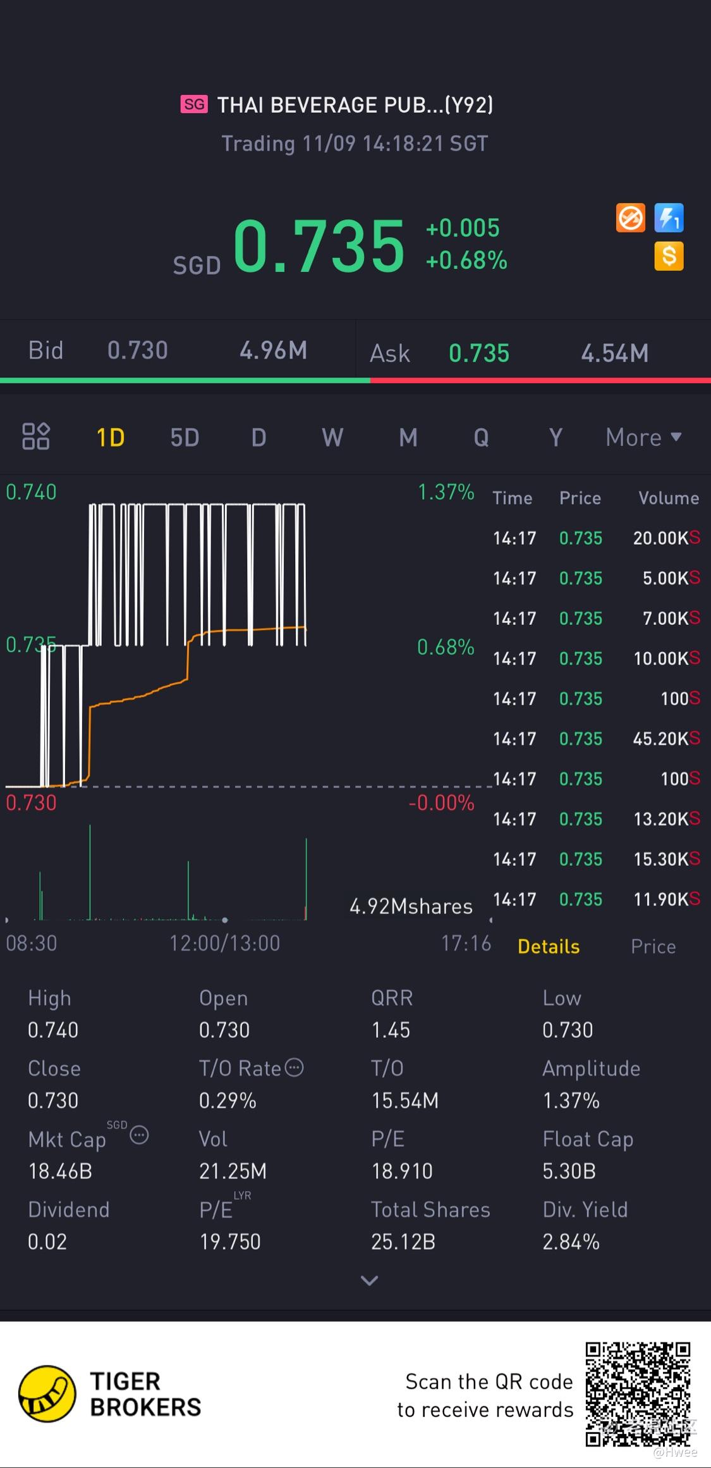Select the Details tab under trades

click(x=549, y=946)
